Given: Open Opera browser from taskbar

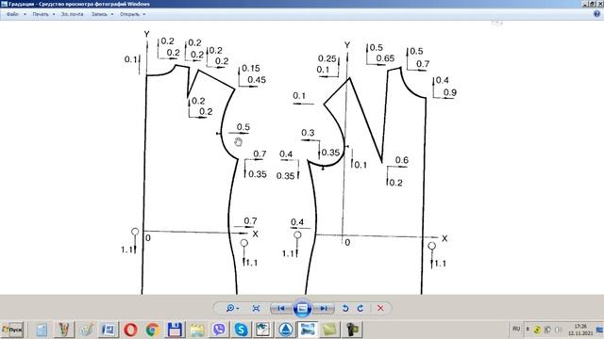Looking at the screenshot, I should (130, 330).
